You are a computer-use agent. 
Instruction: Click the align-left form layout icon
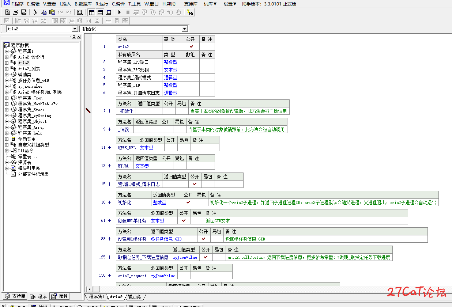pyautogui.click(x=18, y=20)
